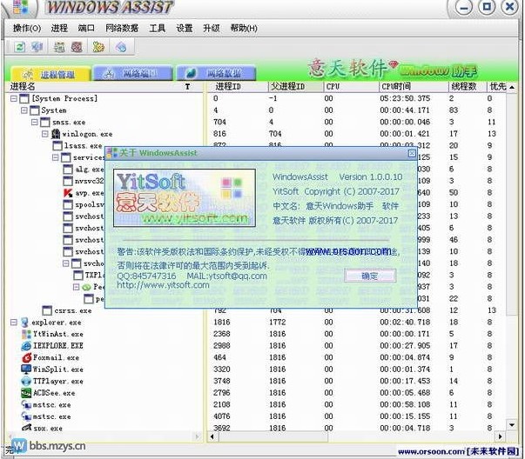Click the ACDSee.exe process icon

25,393
